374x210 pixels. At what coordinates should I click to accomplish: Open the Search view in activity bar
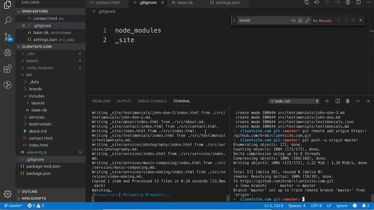pyautogui.click(x=8, y=20)
